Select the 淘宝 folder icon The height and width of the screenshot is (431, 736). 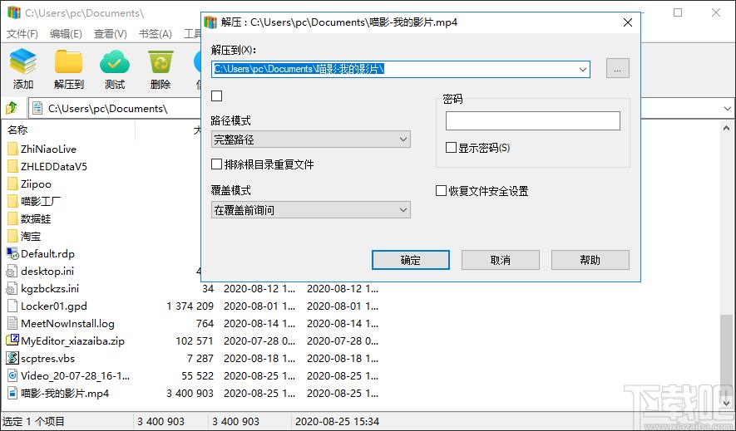tap(12, 237)
